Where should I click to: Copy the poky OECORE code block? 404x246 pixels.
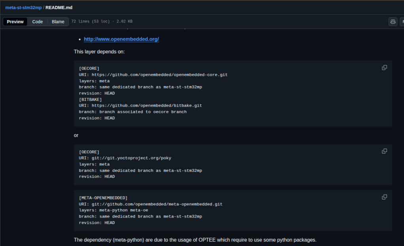pyautogui.click(x=384, y=151)
